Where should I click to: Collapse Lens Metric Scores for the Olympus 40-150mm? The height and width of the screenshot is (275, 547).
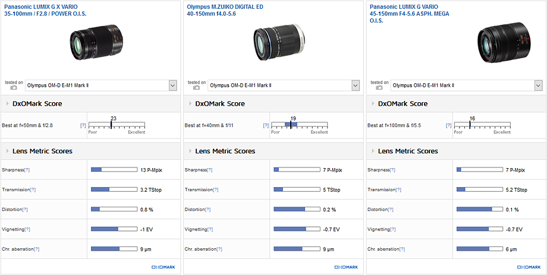click(x=190, y=151)
